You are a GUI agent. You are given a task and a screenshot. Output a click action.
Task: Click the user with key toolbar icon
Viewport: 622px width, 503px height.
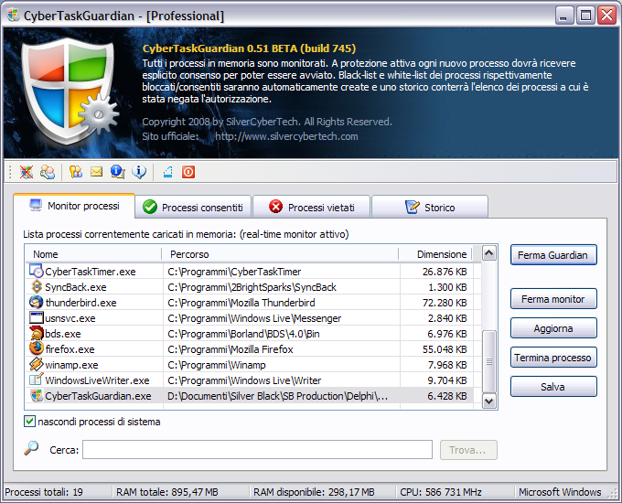coord(76,172)
